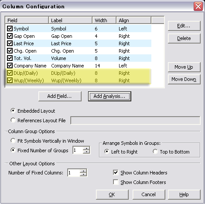Select the Chg. Open label cell
The height and width of the screenshot is (204, 205).
62,51
